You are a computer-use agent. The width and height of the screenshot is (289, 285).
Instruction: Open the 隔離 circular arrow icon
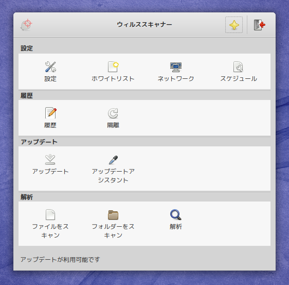tap(113, 113)
